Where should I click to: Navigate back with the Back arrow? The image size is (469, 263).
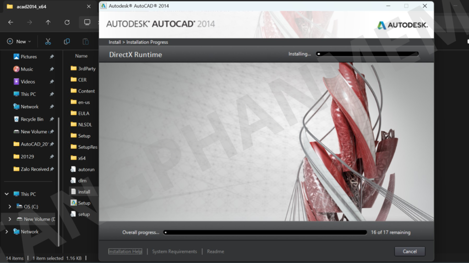click(11, 22)
